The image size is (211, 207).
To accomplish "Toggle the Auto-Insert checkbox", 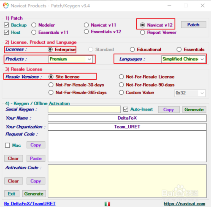I will point(126,109).
